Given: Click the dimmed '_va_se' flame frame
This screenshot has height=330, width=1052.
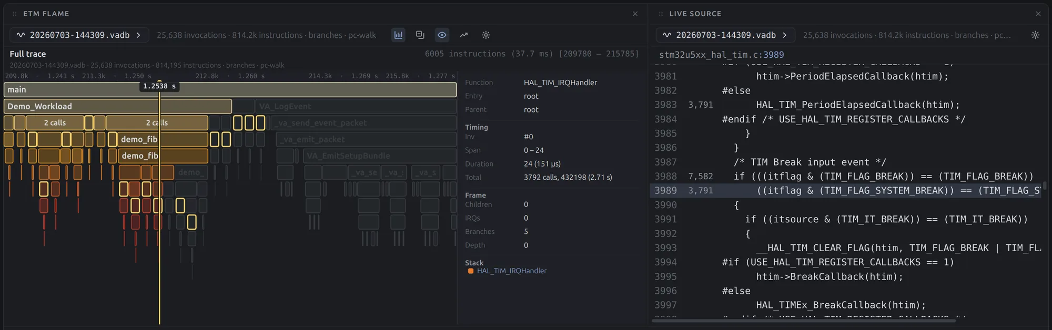Looking at the screenshot, I should point(365,172).
